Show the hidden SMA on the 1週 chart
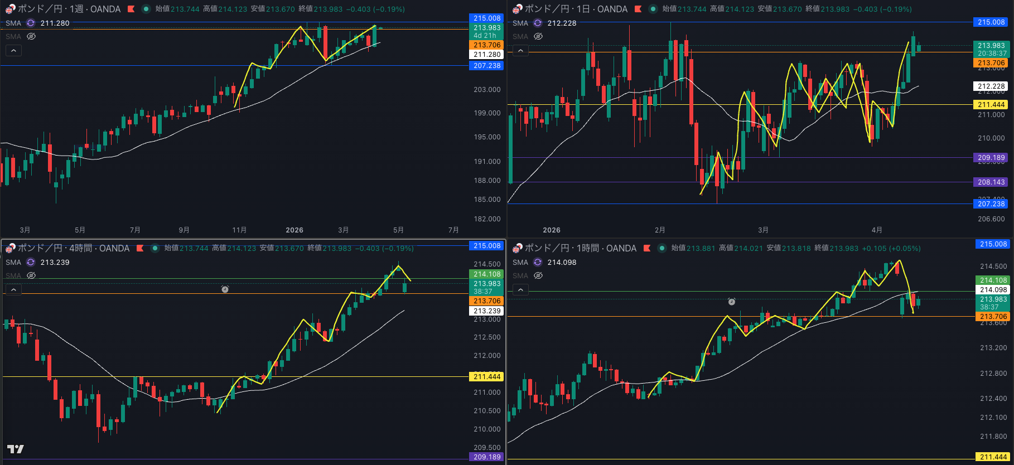The width and height of the screenshot is (1014, 465). [x=31, y=36]
